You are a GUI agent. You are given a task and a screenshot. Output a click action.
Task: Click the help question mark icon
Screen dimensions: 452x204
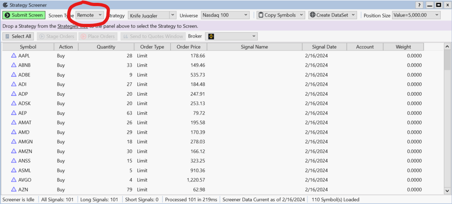tap(419, 5)
